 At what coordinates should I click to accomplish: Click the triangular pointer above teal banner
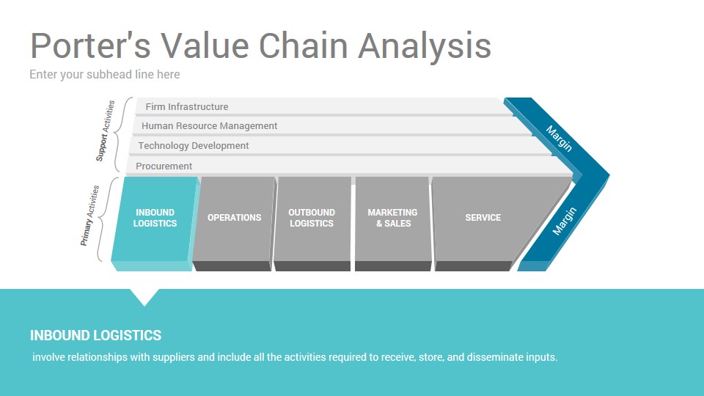tap(144, 297)
